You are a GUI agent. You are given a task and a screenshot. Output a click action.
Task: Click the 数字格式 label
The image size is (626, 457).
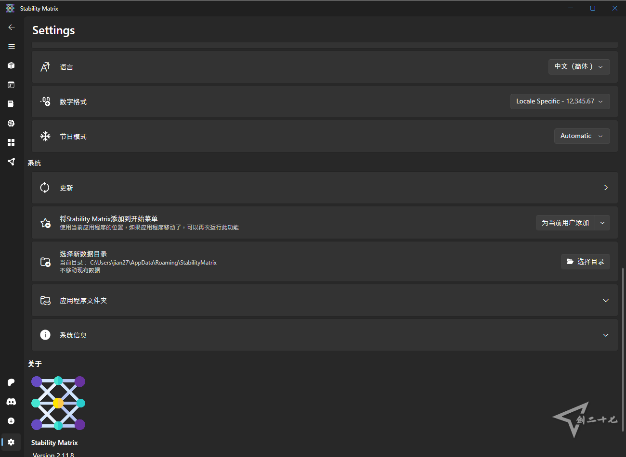73,102
